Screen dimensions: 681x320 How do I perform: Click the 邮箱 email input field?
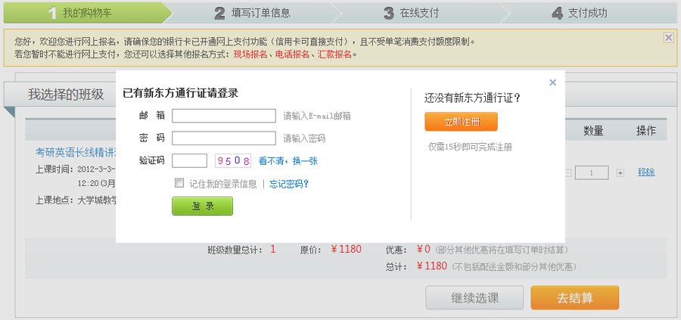[x=223, y=116]
